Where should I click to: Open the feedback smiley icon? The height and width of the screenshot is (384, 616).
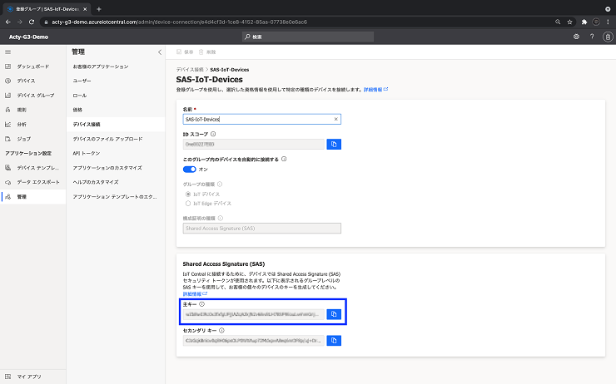pyautogui.click(x=576, y=37)
